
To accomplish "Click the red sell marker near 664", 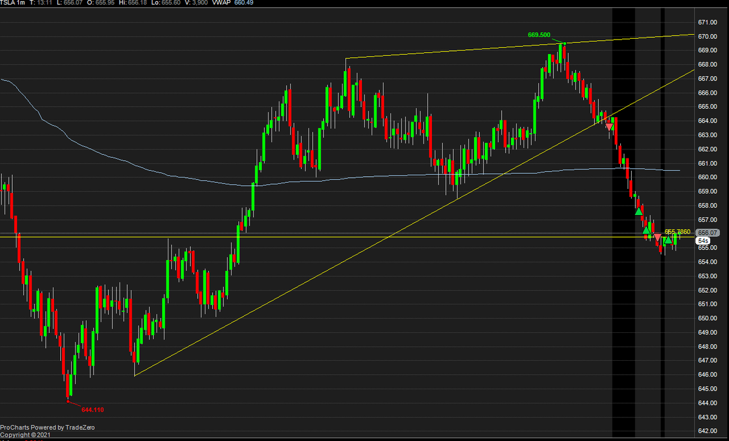I will tap(609, 126).
